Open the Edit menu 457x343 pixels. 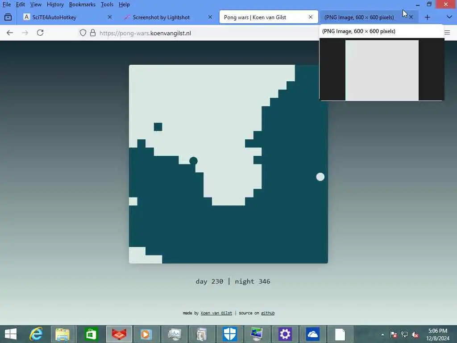click(x=20, y=4)
